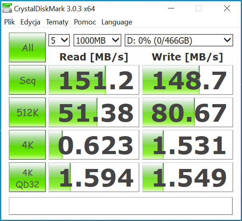The width and height of the screenshot is (242, 221).
Task: Expand the drive selector showing D: 0% (0/466GB)
Action: [179, 40]
